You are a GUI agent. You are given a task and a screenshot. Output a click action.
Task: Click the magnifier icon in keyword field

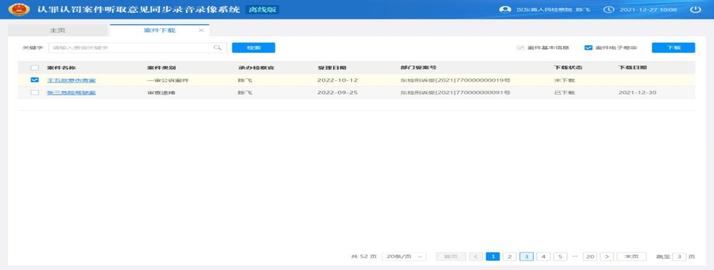click(217, 48)
